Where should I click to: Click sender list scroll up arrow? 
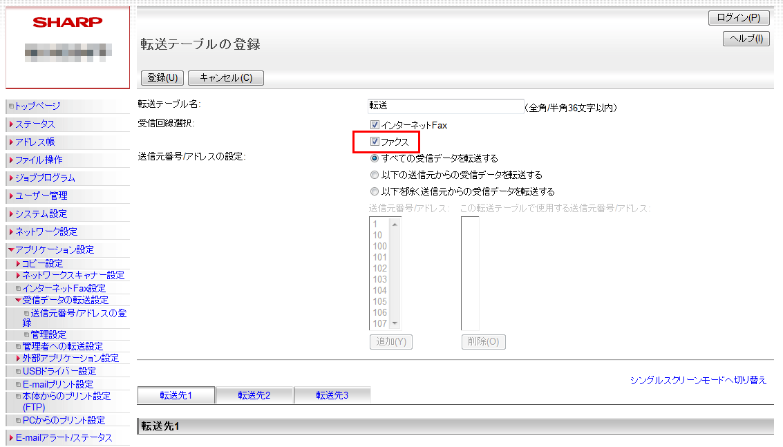pyautogui.click(x=395, y=225)
